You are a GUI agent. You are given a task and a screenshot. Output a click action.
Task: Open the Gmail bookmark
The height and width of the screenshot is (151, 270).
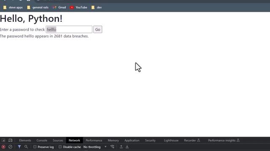[x=59, y=8]
